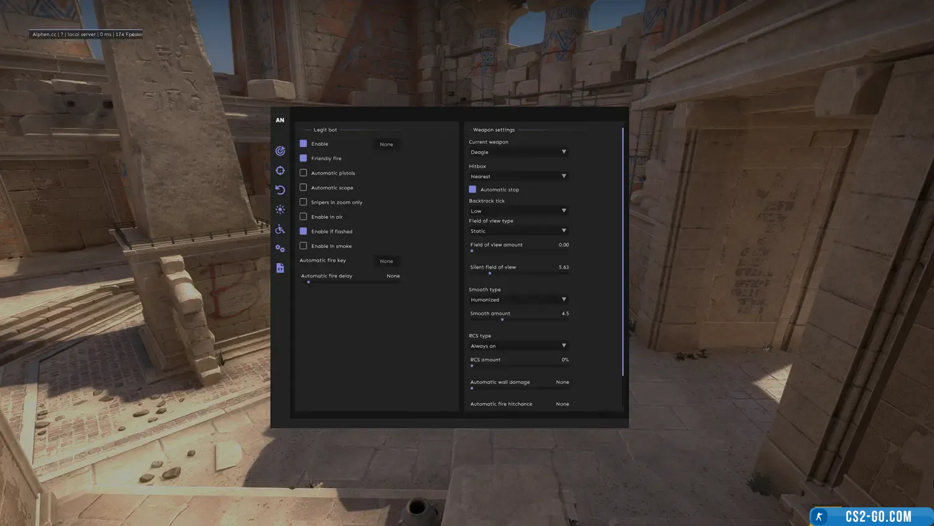
Task: Click the None keybind button beside Enable
Action: [x=386, y=145]
